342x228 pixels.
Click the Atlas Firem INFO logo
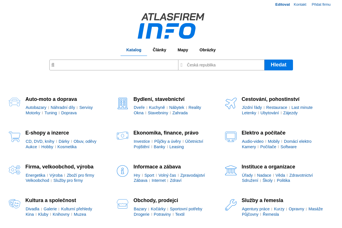pyautogui.click(x=171, y=26)
